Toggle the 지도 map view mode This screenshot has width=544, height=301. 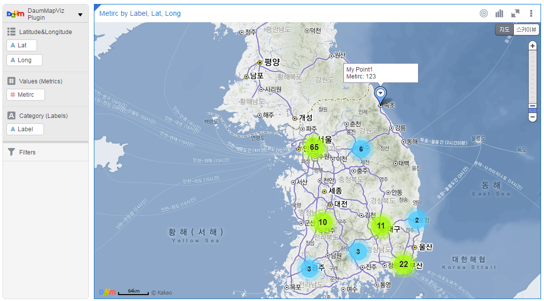point(504,30)
